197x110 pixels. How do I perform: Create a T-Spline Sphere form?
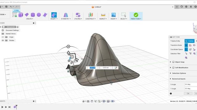pyautogui.click(x=39, y=15)
